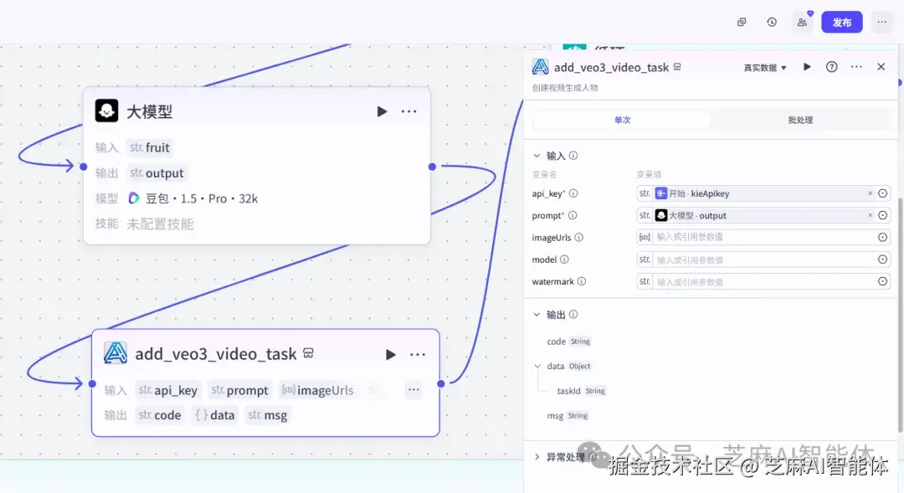The image size is (904, 493).
Task: Open reference picker for model field
Action: [x=883, y=259]
